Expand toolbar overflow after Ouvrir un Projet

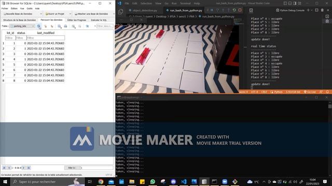pos(70,14)
